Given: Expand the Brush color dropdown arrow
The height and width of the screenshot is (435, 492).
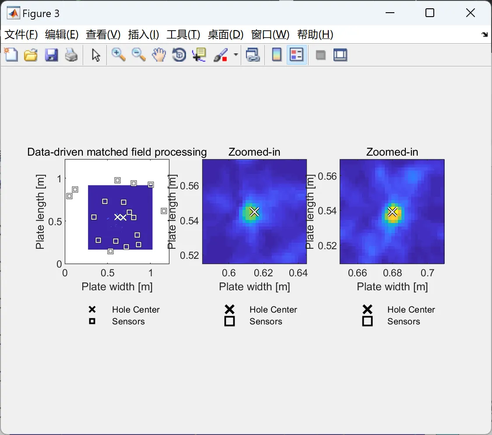Looking at the screenshot, I should [x=235, y=55].
